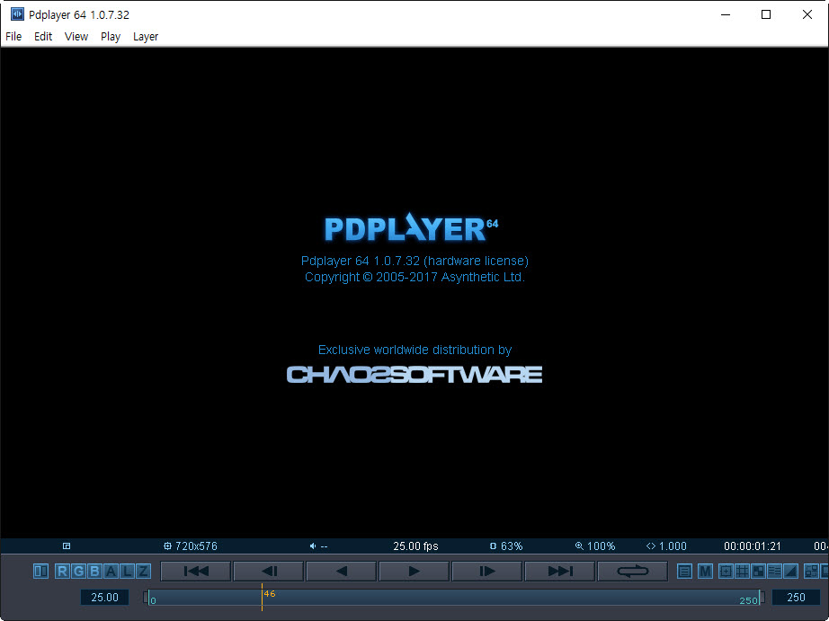
Task: Open the View menu
Action: 76,37
